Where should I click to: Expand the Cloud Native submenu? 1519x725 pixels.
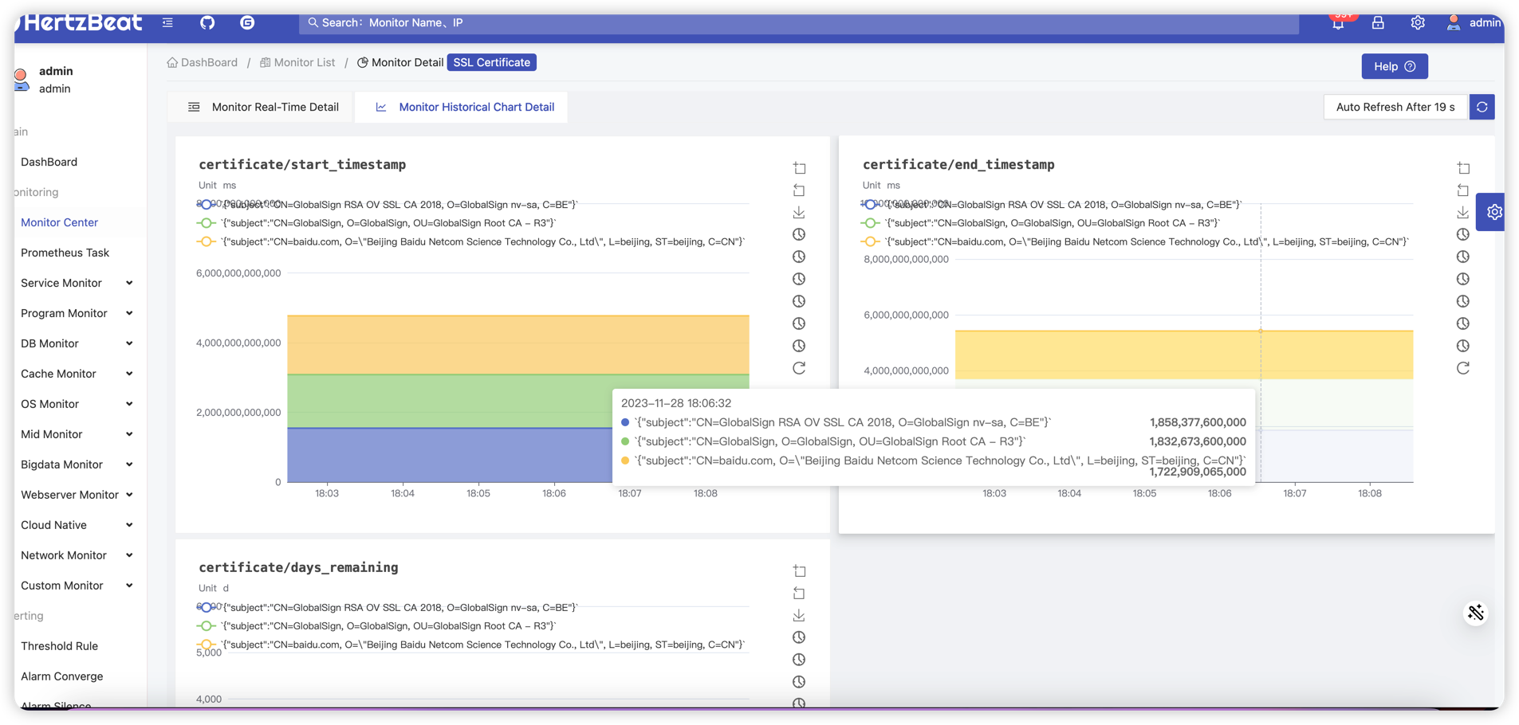click(77, 525)
